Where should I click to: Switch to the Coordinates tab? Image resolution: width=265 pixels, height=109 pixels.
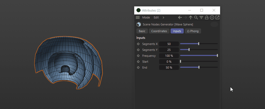[159, 31]
